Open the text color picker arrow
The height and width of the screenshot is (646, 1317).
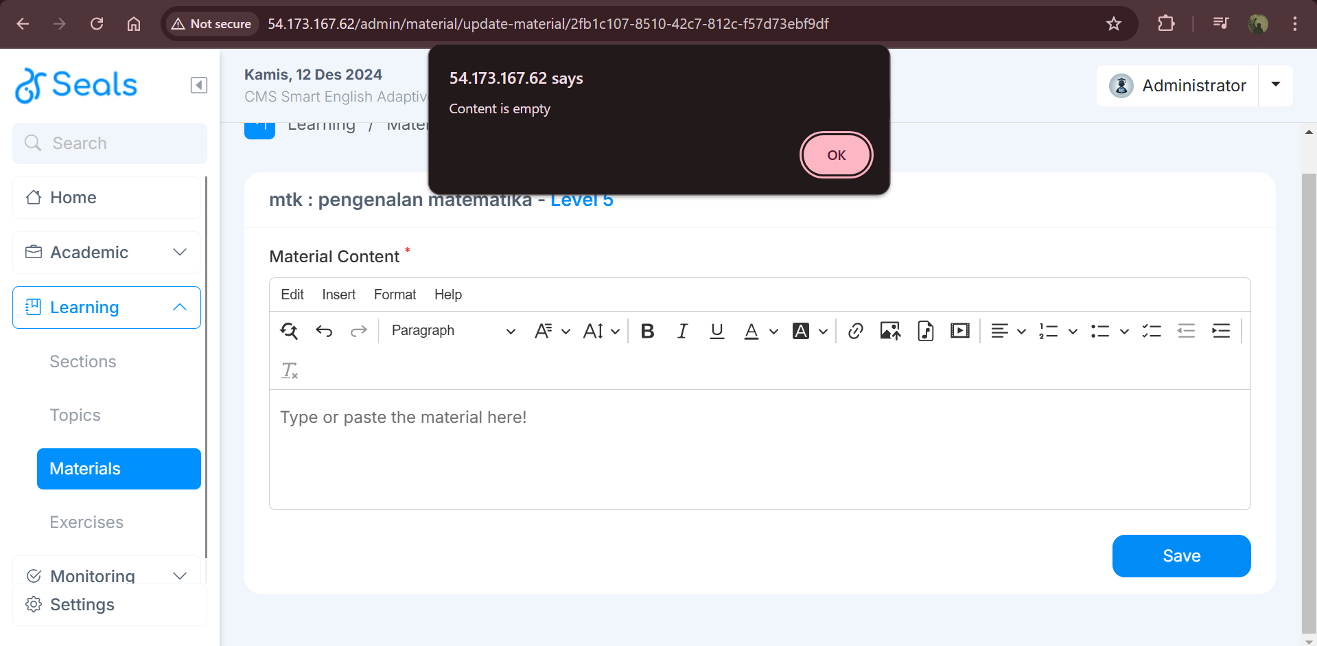(x=773, y=332)
